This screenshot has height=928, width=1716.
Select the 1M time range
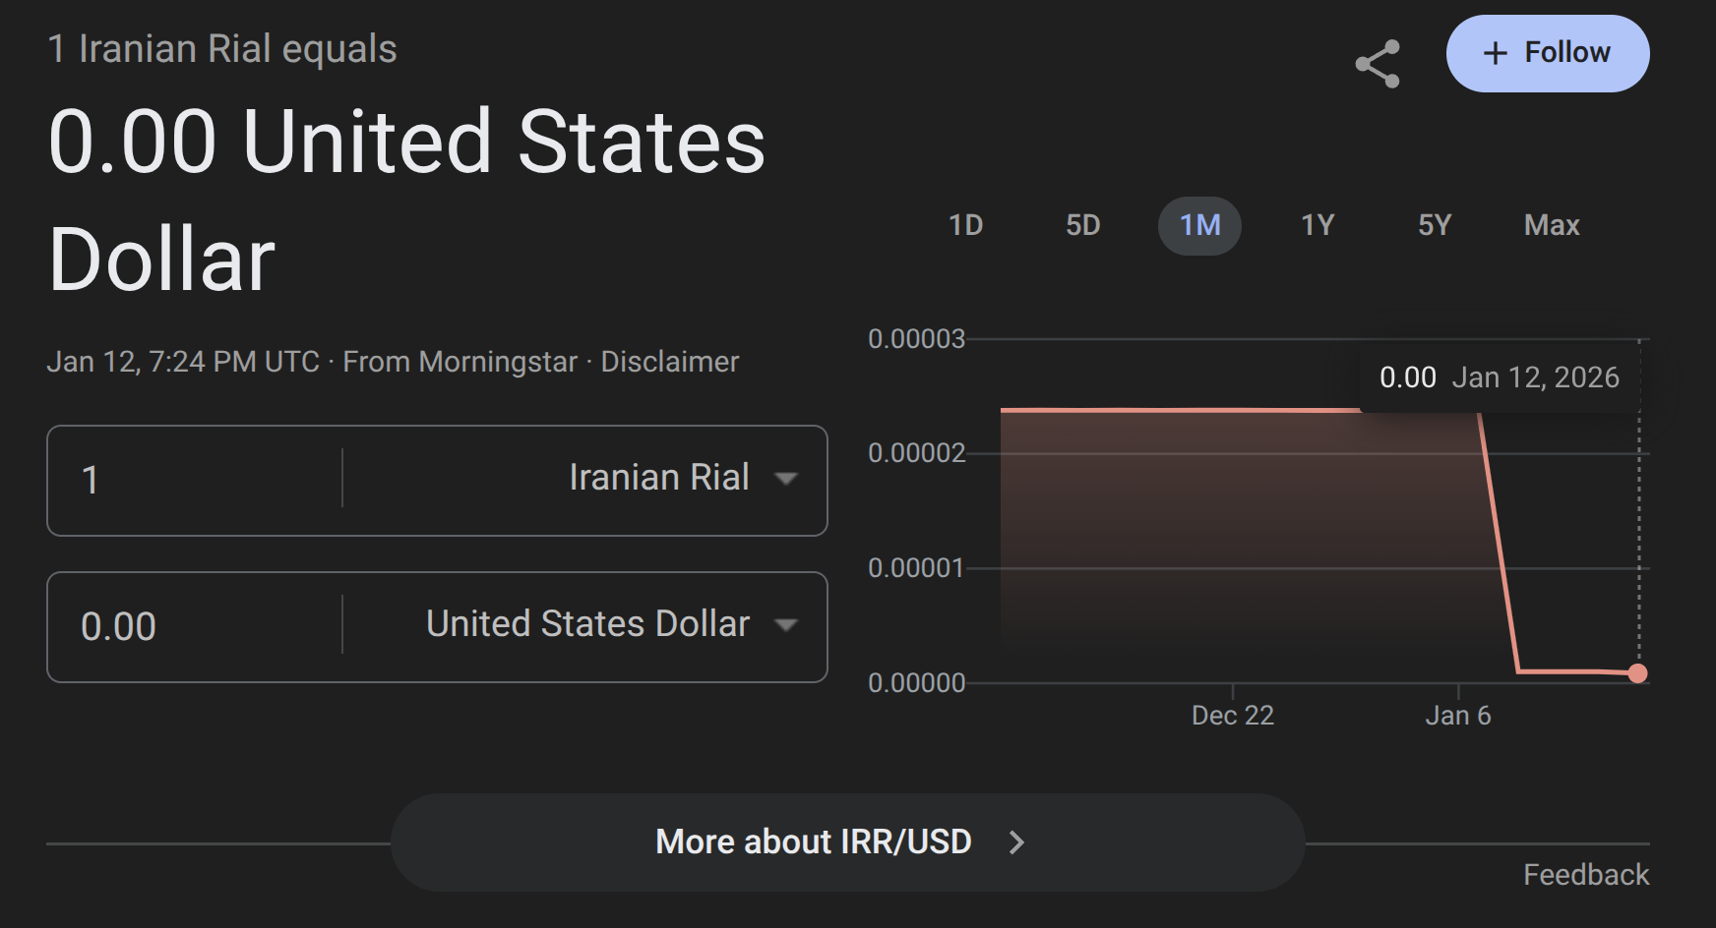1199,225
